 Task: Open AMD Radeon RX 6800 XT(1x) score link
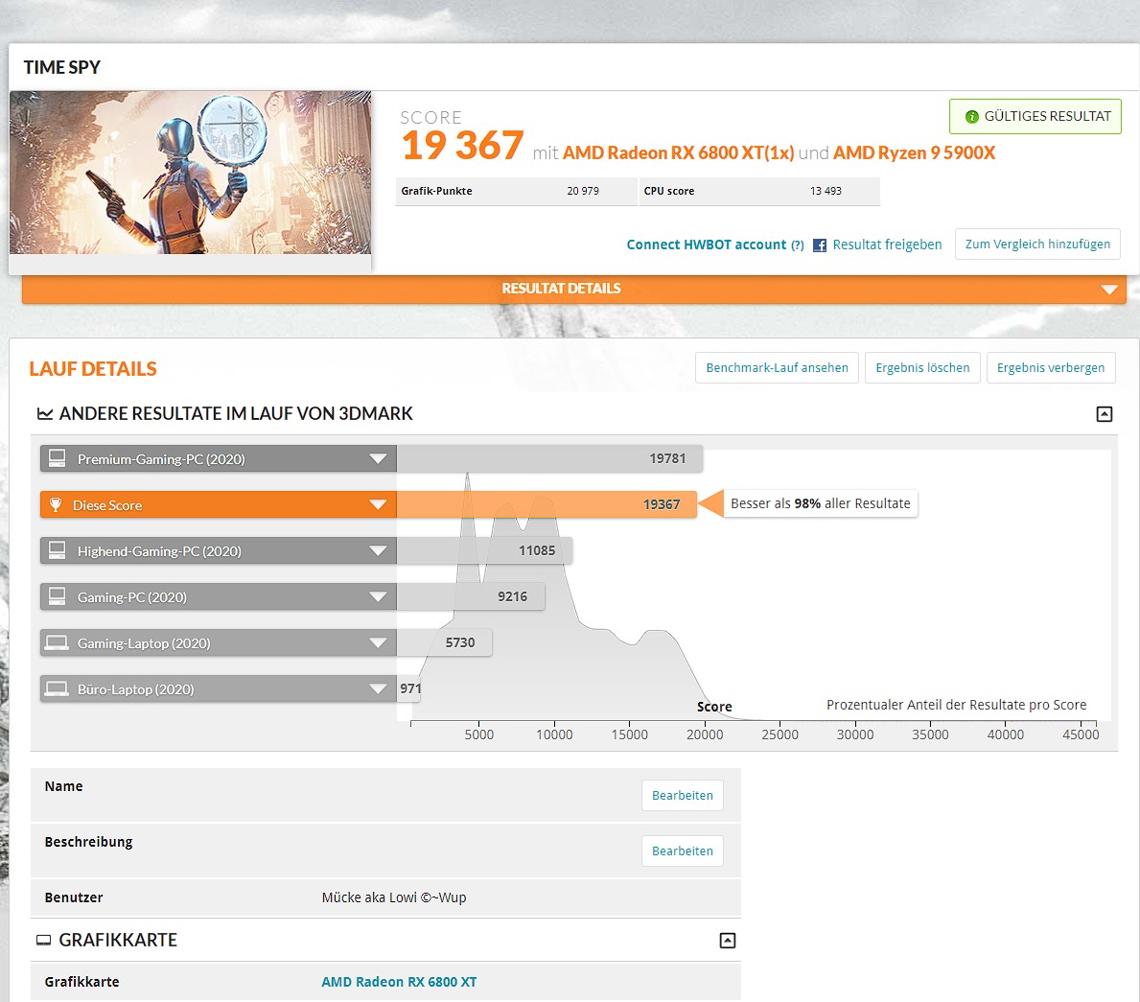678,153
